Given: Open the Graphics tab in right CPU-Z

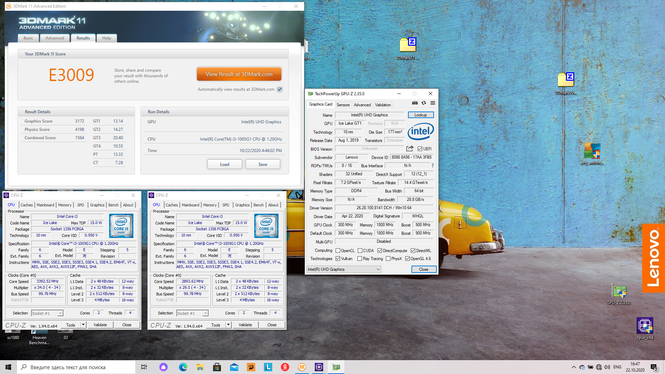Looking at the screenshot, I should click(242, 205).
